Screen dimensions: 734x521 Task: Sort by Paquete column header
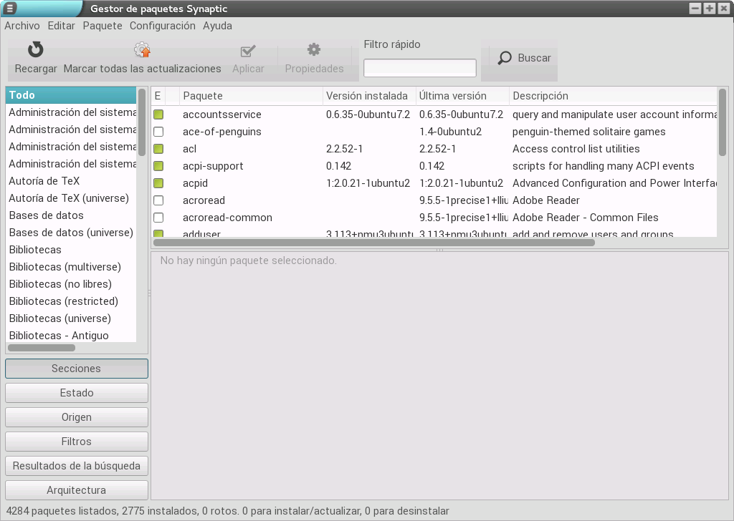tap(250, 96)
